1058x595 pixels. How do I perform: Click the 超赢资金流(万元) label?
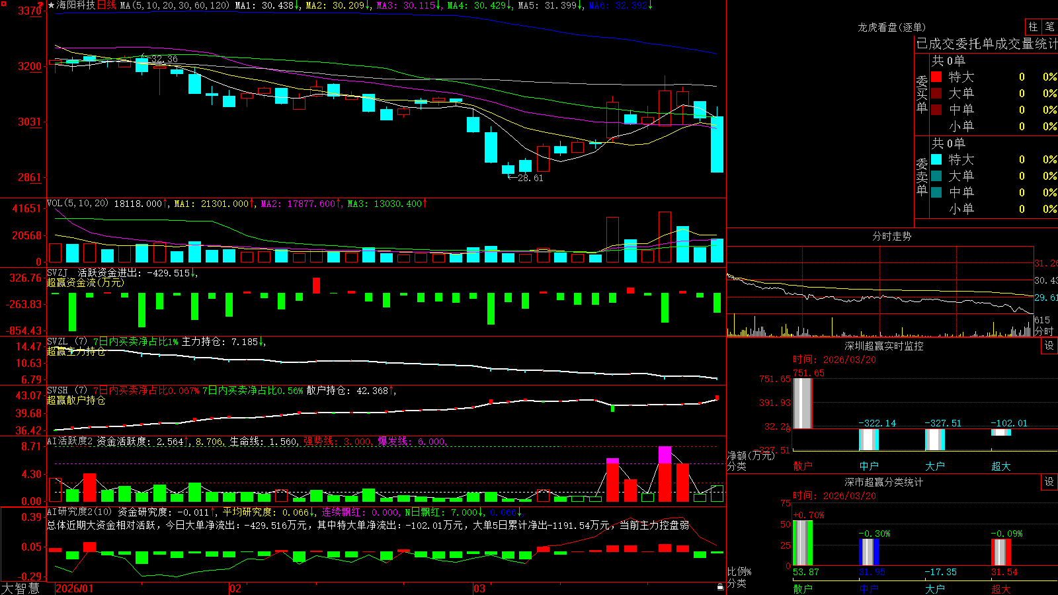[x=85, y=282]
